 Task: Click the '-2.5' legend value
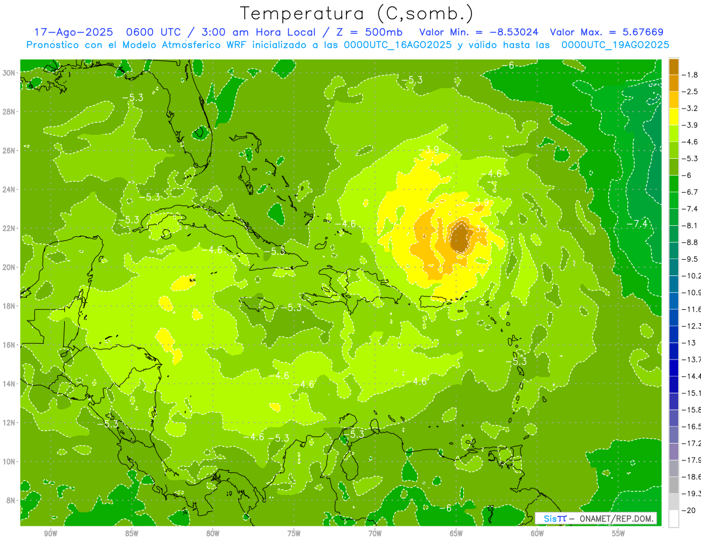(690, 92)
